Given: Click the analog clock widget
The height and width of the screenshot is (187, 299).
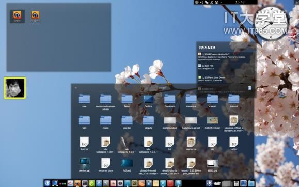Looking at the screenshot, I should [x=271, y=23].
